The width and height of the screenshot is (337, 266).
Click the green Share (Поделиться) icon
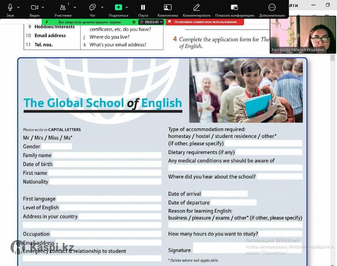coord(118,8)
